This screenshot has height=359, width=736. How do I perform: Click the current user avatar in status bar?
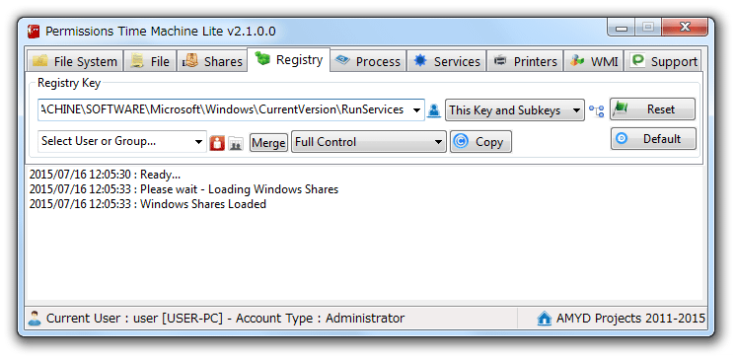point(35,319)
